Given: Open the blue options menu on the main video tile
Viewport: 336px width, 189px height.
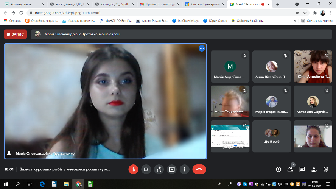Looking at the screenshot, I should point(202,48).
